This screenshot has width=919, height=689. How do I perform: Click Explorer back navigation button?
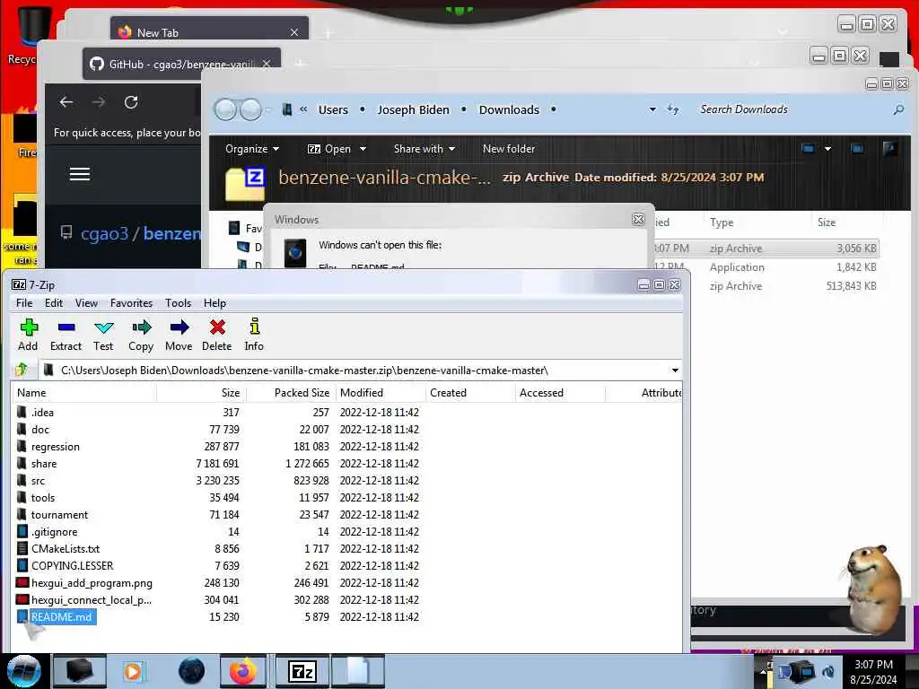[225, 109]
